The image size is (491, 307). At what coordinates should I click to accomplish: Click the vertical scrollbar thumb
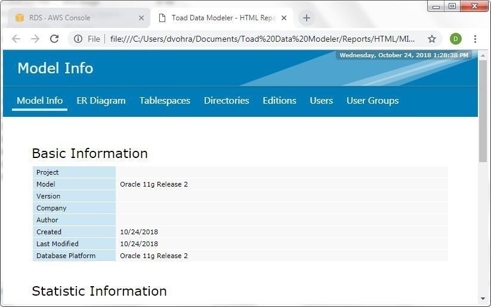click(483, 111)
